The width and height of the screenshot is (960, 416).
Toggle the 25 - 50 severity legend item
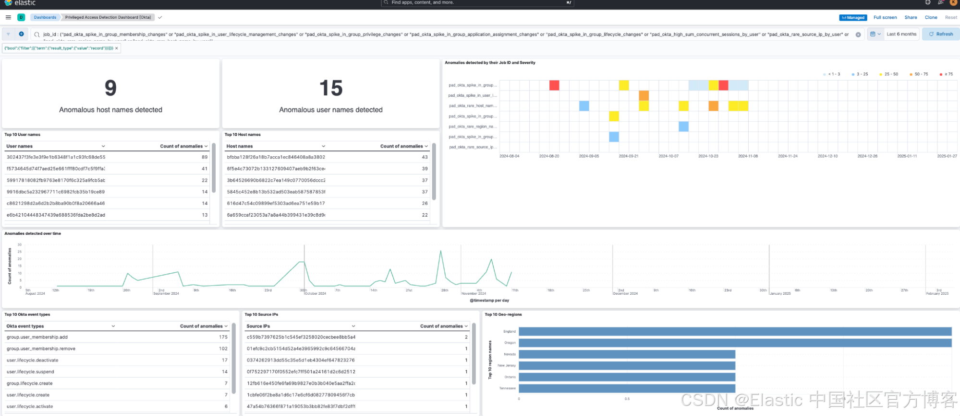tap(888, 74)
